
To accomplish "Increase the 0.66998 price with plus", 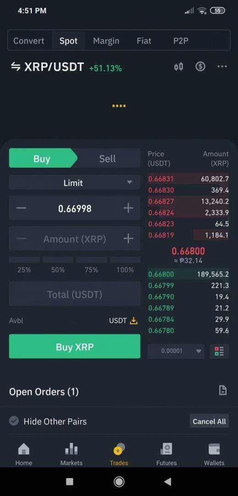I will tap(128, 208).
